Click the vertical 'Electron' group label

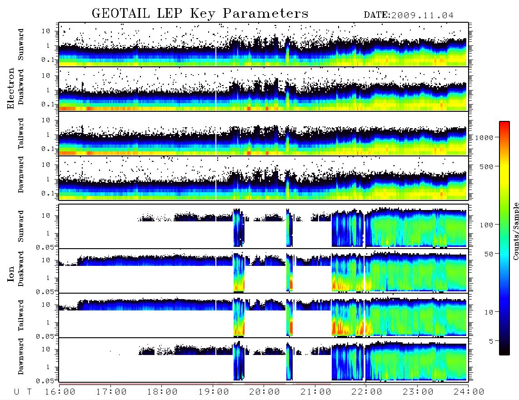[x=10, y=88]
